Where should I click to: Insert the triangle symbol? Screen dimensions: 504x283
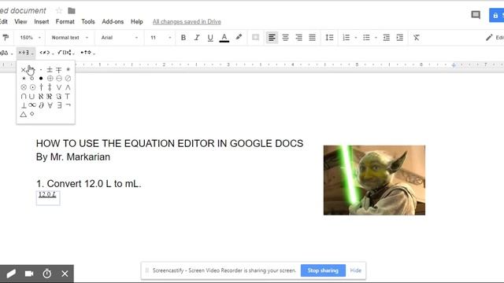pos(24,114)
